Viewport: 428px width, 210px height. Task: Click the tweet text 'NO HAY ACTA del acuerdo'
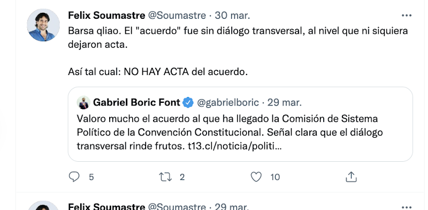[x=186, y=72]
